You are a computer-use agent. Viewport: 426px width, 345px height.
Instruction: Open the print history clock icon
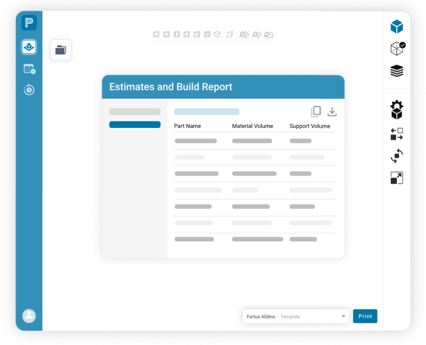tap(29, 90)
